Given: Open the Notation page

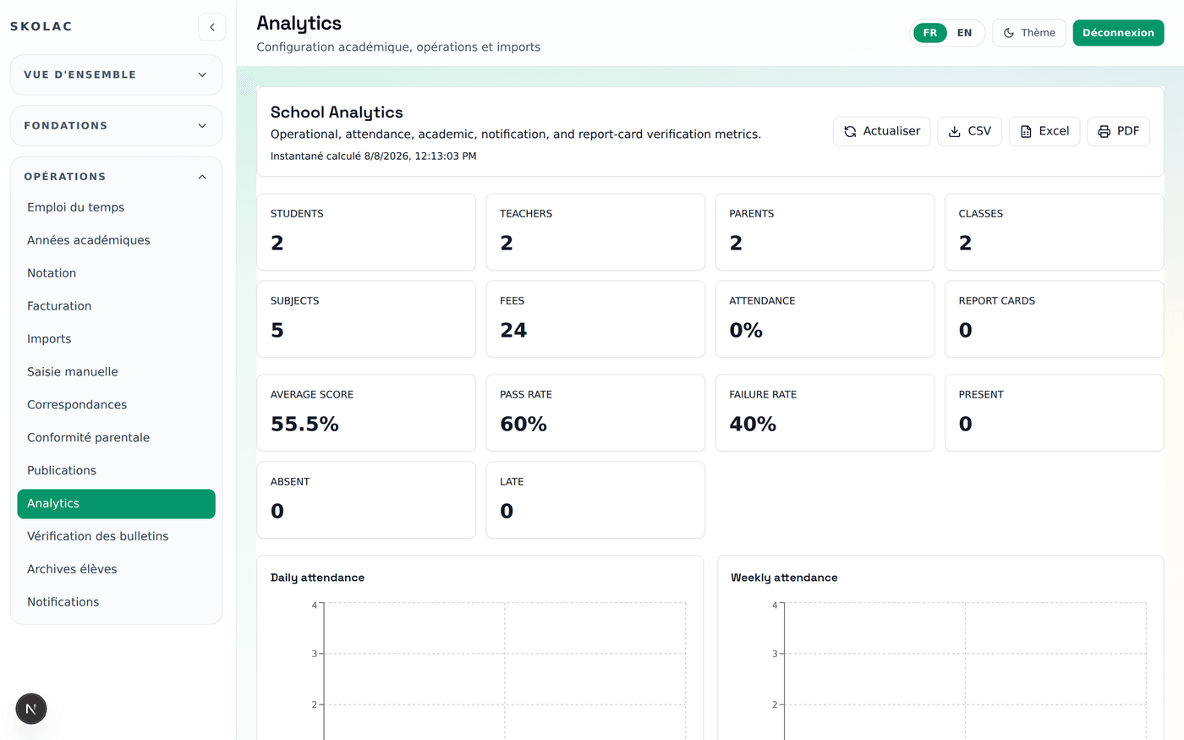Looking at the screenshot, I should tap(116, 273).
